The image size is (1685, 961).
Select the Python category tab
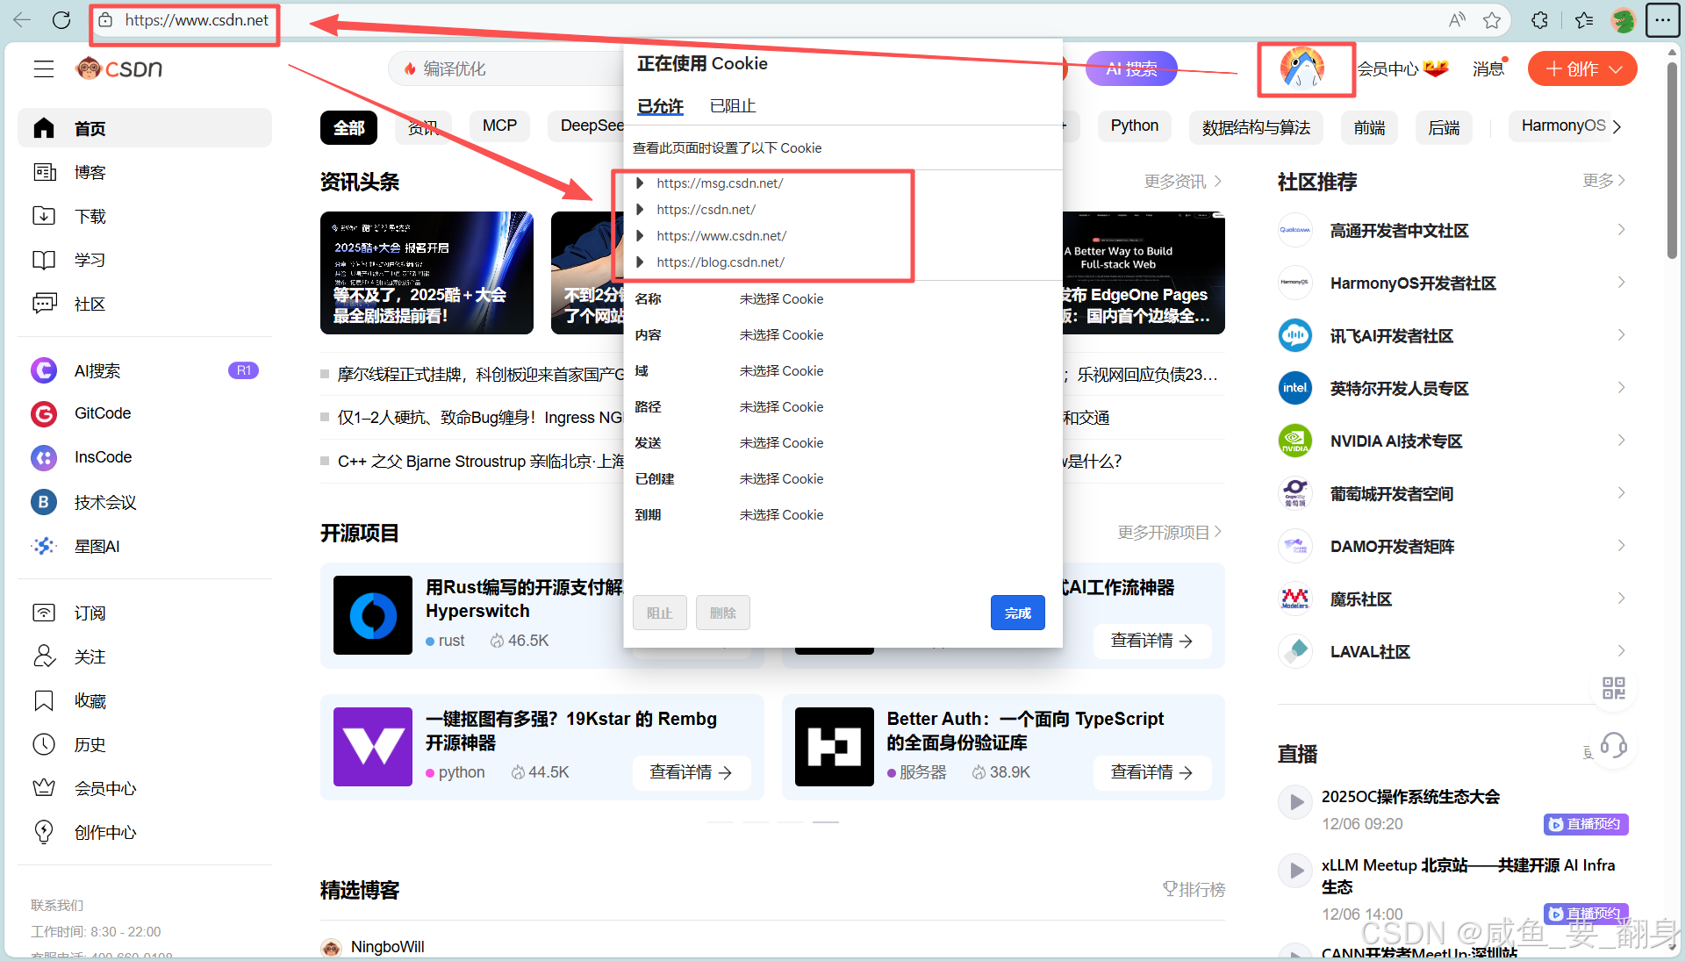pyautogui.click(x=1134, y=126)
